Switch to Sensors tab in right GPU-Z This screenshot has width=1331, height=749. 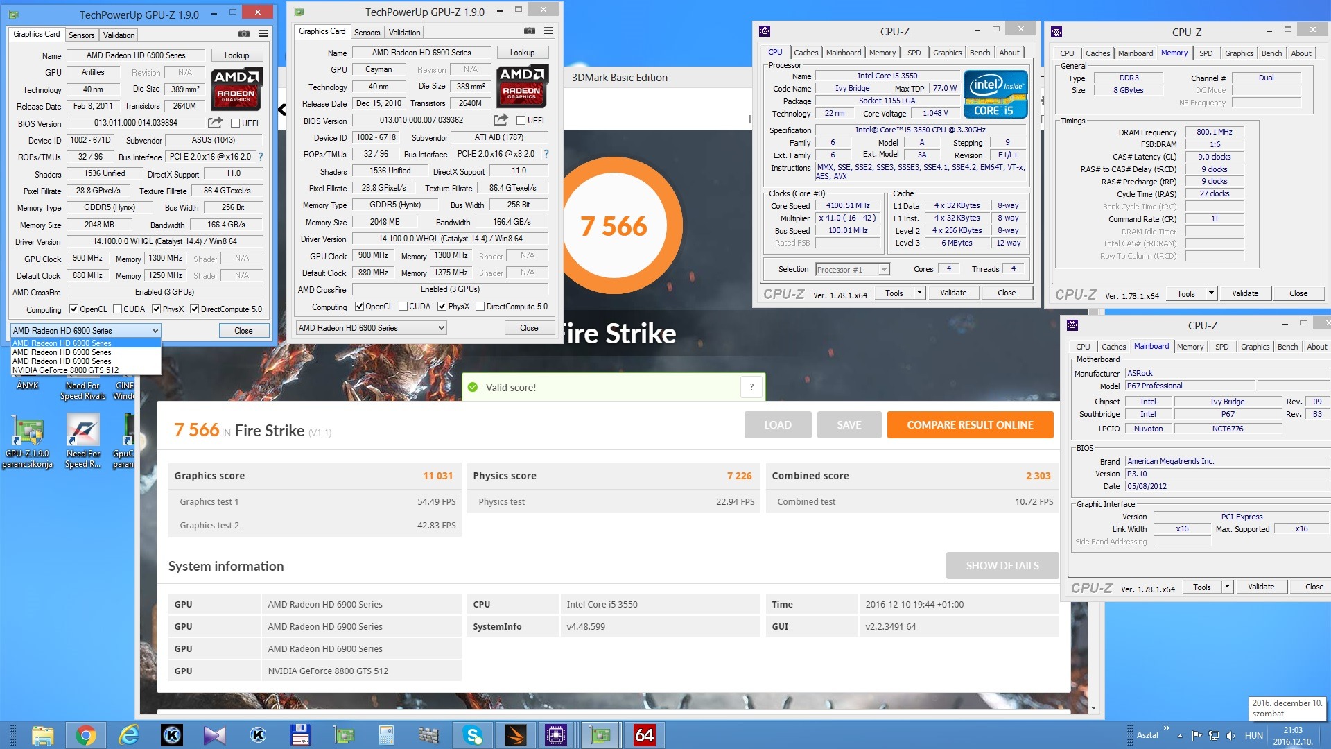pyautogui.click(x=367, y=33)
